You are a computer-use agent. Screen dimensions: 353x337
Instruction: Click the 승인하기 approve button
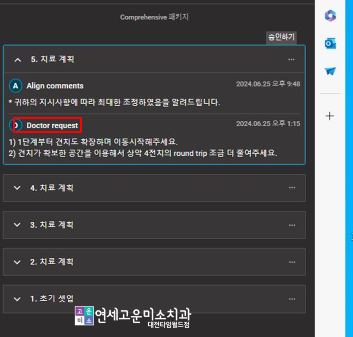coord(281,38)
